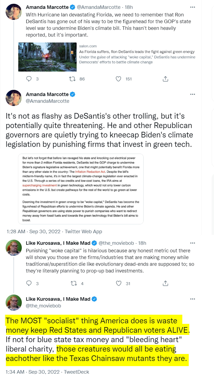Click the hurricane damage article thumbnail

tap(47, 57)
